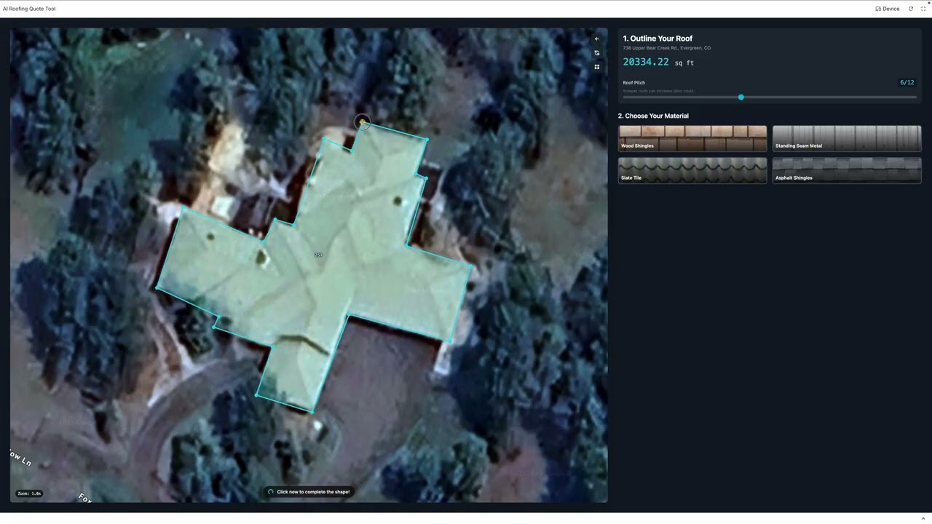
Task: Click the orange starting vertex to close shape
Action: coord(362,122)
